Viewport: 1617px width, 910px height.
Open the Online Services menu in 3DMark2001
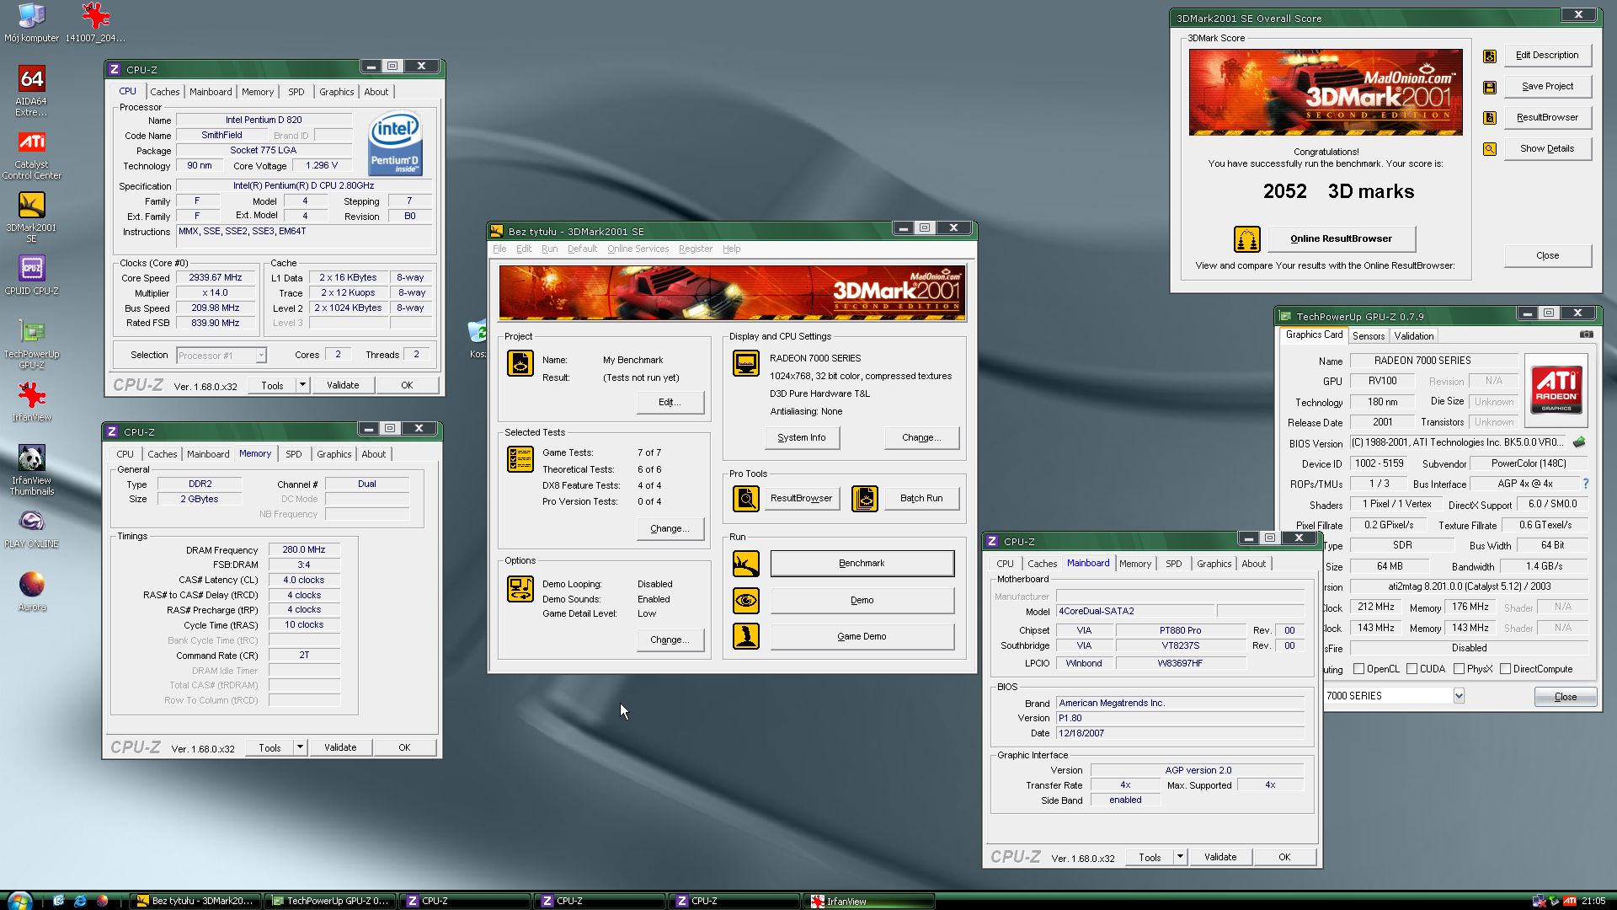638,249
